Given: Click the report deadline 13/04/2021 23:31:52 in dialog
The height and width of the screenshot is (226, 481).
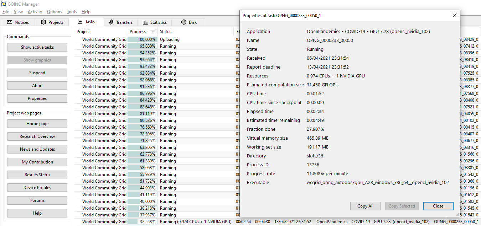Looking at the screenshot, I should click(328, 67).
